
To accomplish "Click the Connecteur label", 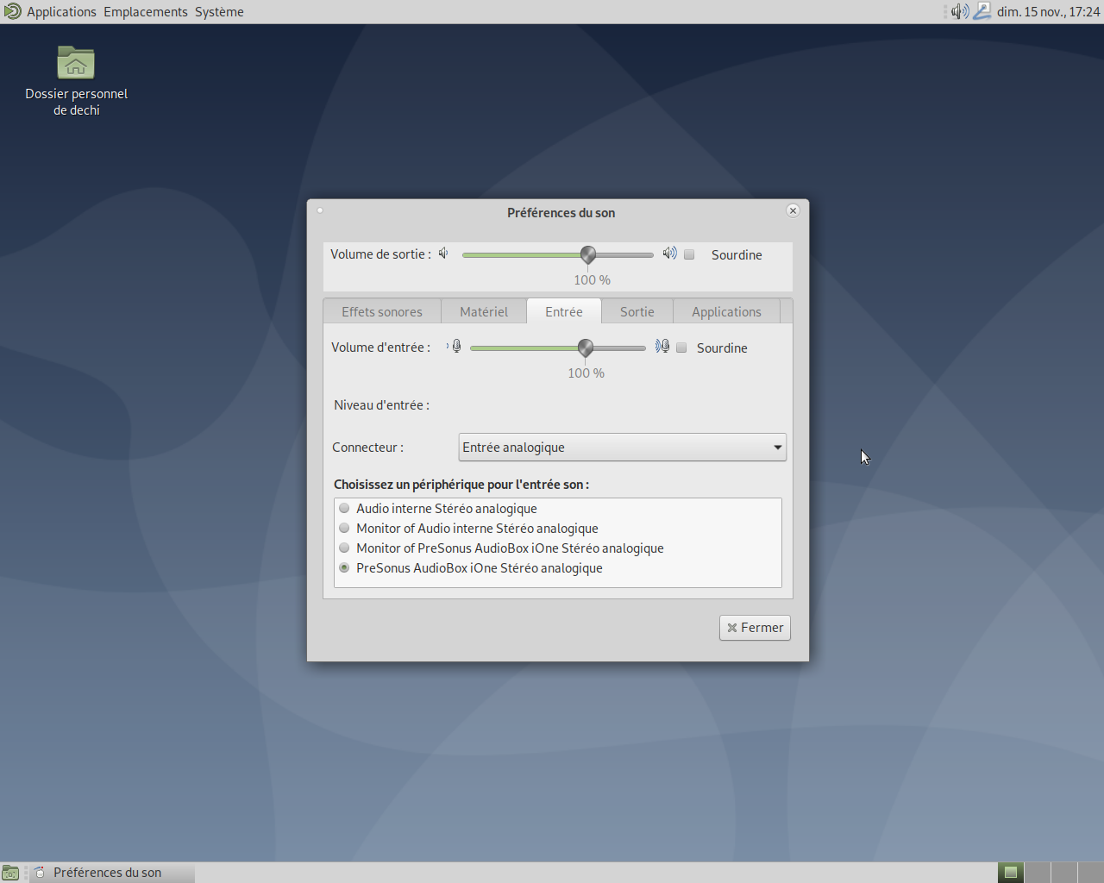I will 367,448.
